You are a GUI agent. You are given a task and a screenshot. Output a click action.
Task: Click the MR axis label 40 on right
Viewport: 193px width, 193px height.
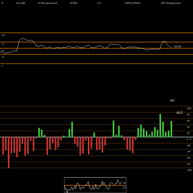click(x=188, y=127)
